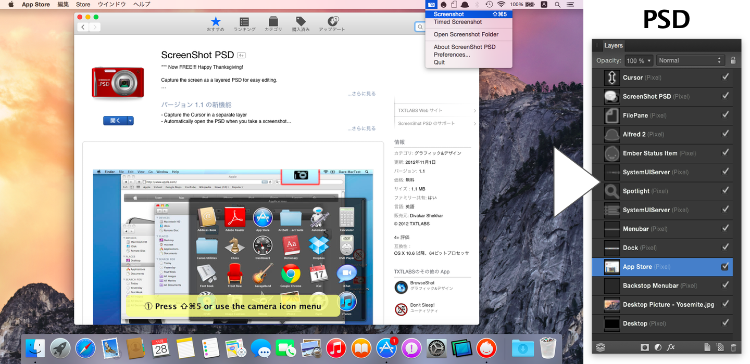
Task: Open the 購入済み toolbar item
Action: click(301, 24)
